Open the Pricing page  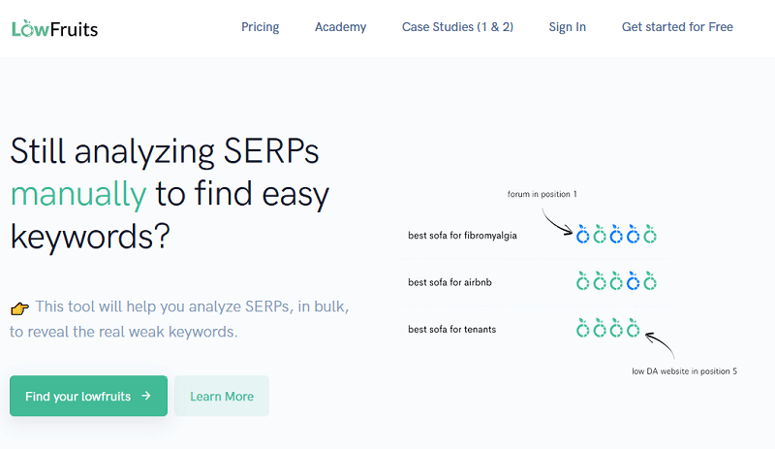[260, 27]
